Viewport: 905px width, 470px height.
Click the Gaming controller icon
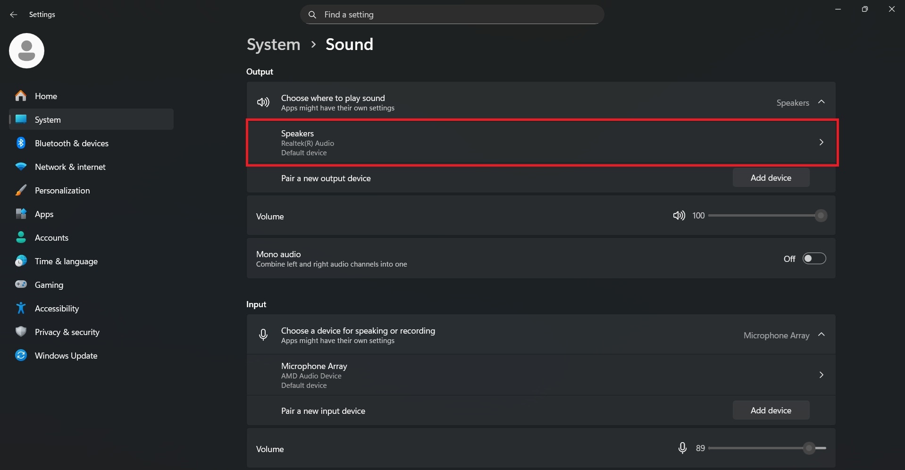click(x=21, y=285)
